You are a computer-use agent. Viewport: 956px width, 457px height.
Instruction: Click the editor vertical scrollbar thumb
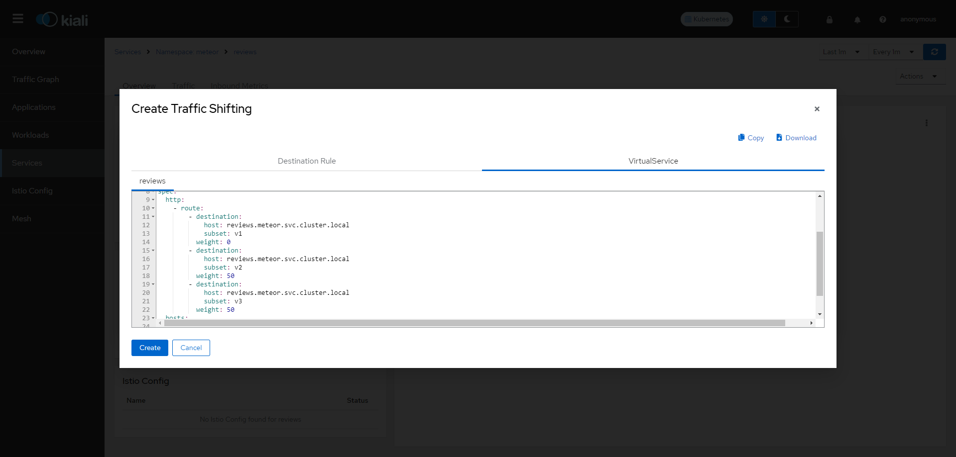[820, 264]
